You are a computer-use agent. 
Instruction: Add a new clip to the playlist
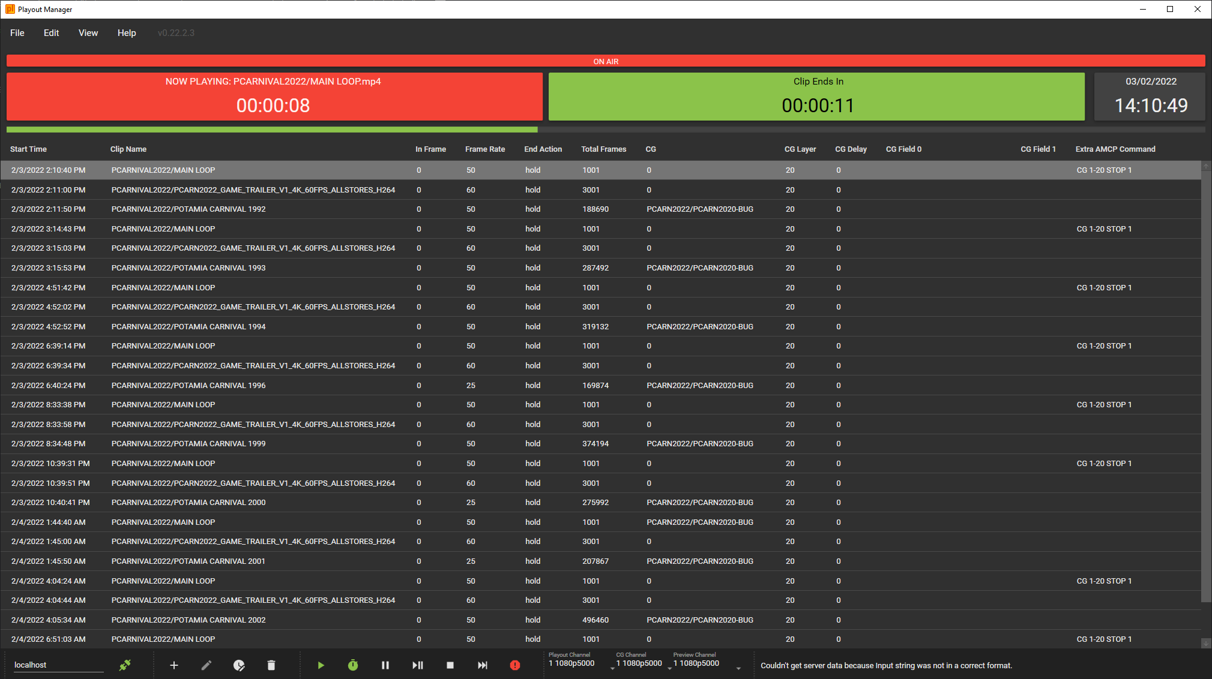coord(173,665)
